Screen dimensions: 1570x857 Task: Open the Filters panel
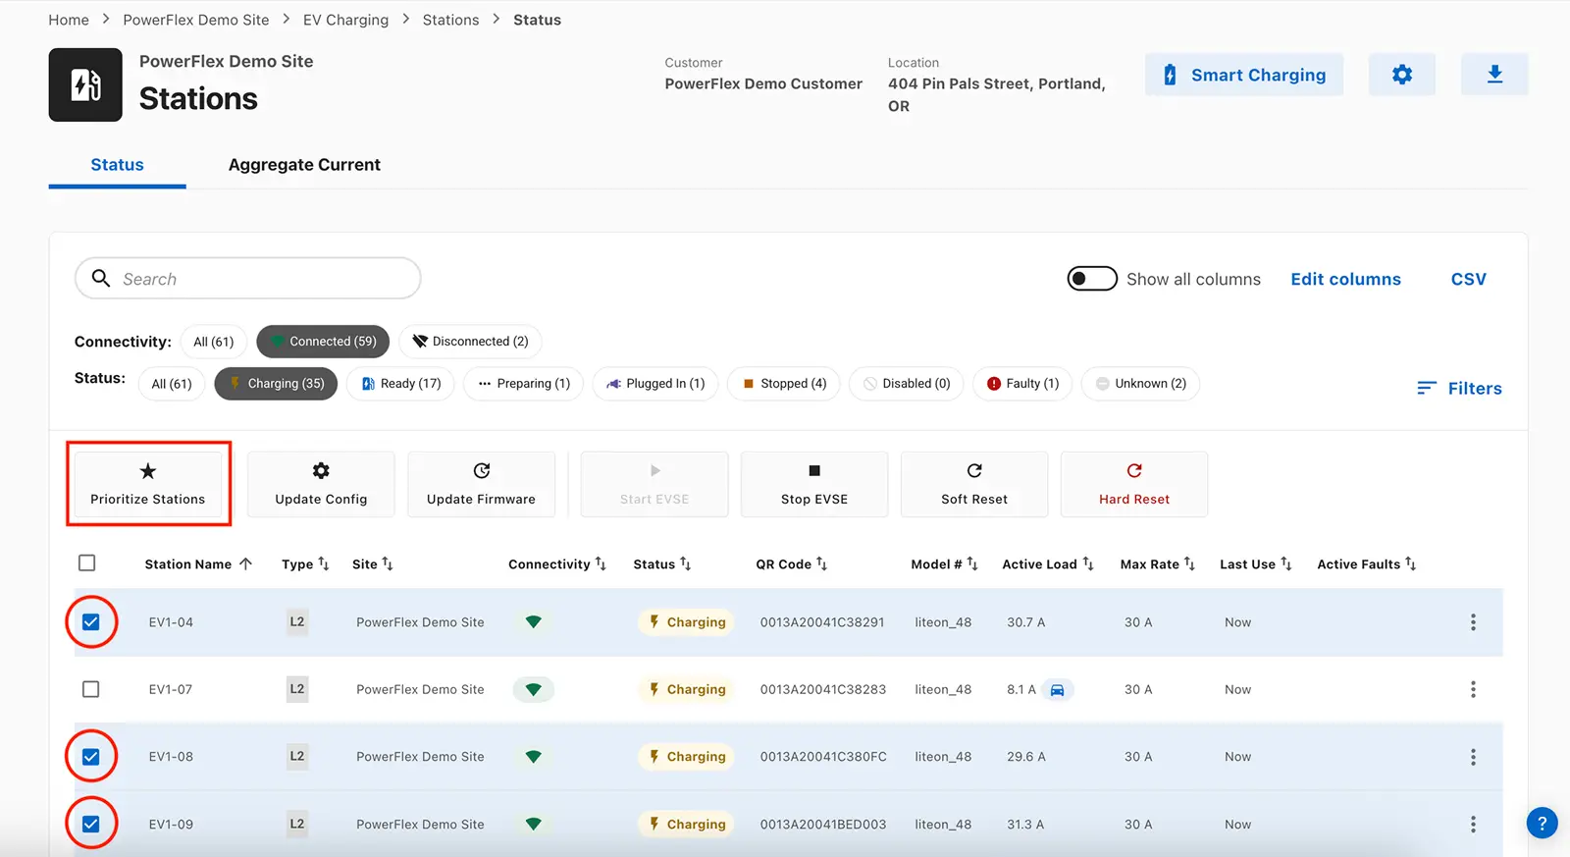pos(1459,389)
